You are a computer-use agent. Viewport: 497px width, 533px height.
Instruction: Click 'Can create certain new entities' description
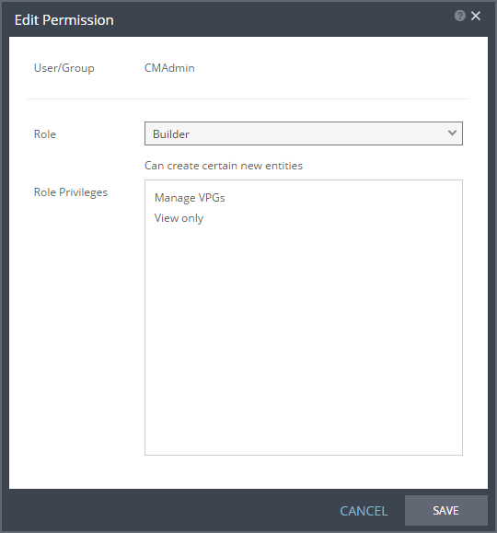pos(224,166)
